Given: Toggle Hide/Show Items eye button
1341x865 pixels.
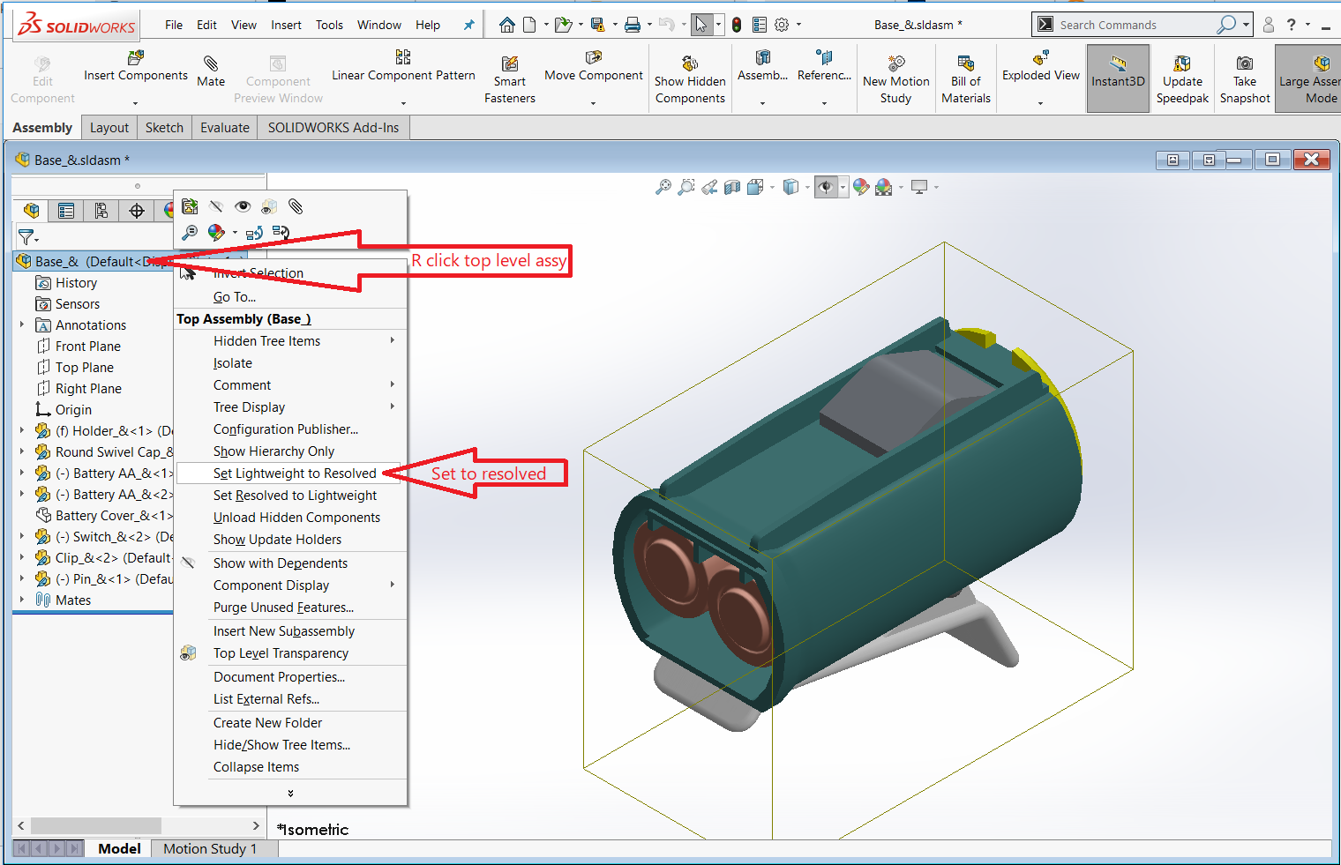Looking at the screenshot, I should coord(826,187).
